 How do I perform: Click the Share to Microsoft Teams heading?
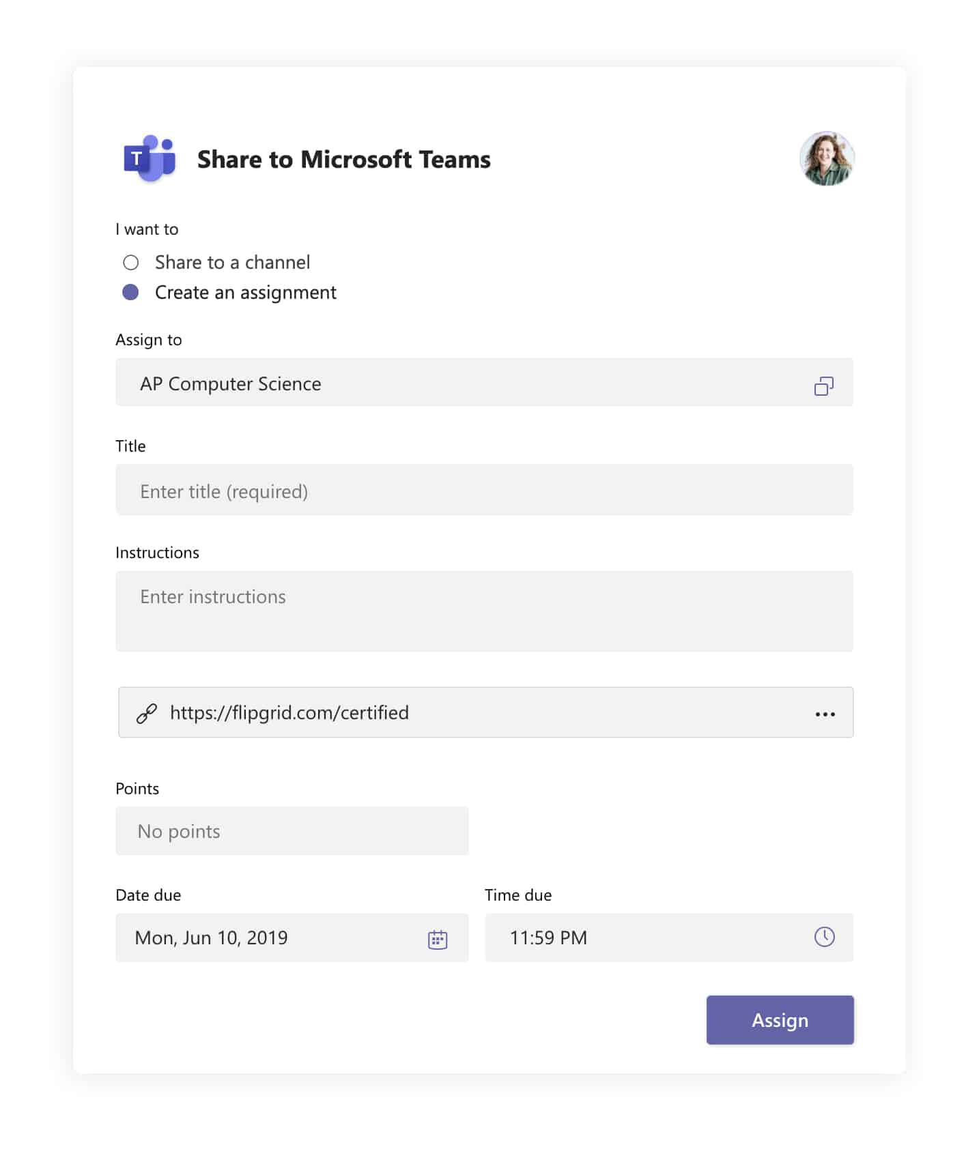coord(343,160)
